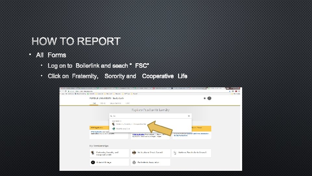The image size is (312, 176).
Task: Open the Panhellenic Association membership
Action: pyautogui.click(x=150, y=162)
